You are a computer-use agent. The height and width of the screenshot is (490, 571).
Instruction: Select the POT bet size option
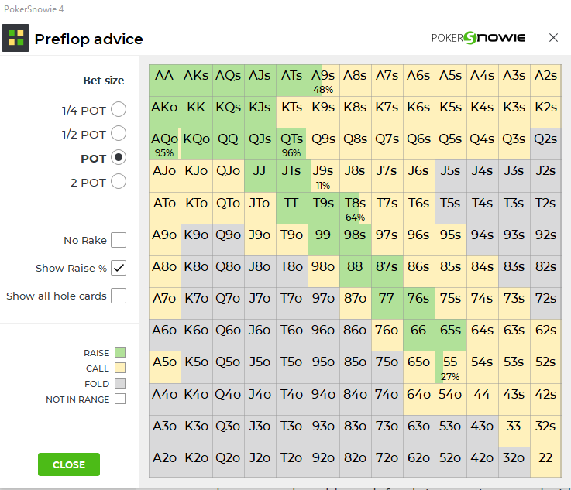[x=119, y=157]
